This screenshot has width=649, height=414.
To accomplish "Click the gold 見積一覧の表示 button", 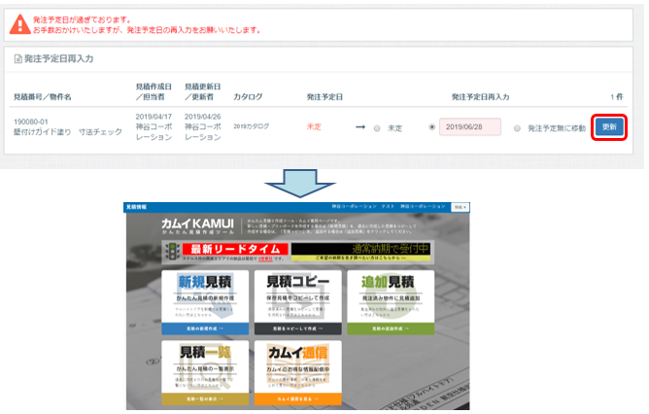I will [205, 398].
